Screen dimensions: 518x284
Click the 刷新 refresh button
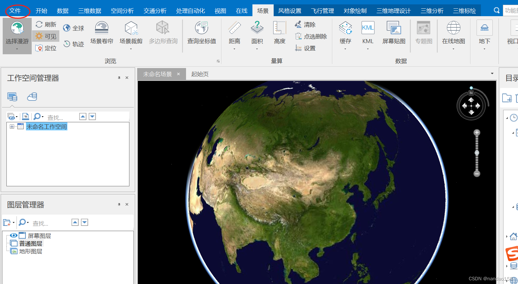(x=46, y=24)
